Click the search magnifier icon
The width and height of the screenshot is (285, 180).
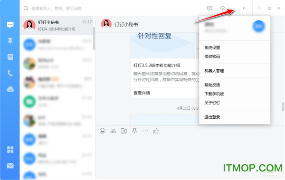[x=26, y=9]
